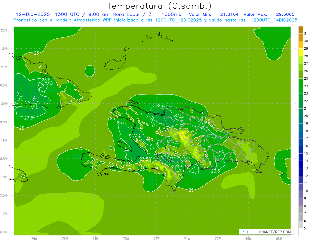Click the "72W" longitude axis label
This screenshot has height=242, width=313.
pyautogui.click(x=157, y=239)
